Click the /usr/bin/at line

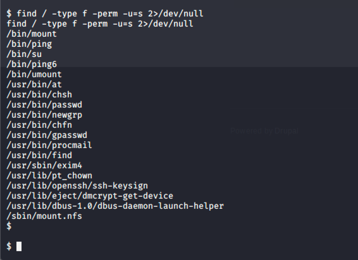34,84
